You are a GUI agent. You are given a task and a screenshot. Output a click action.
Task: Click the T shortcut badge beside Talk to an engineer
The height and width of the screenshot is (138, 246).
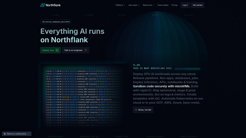tap(86, 50)
